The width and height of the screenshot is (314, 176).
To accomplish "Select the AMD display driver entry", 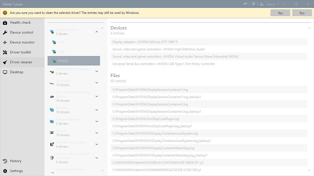I will [62, 42].
